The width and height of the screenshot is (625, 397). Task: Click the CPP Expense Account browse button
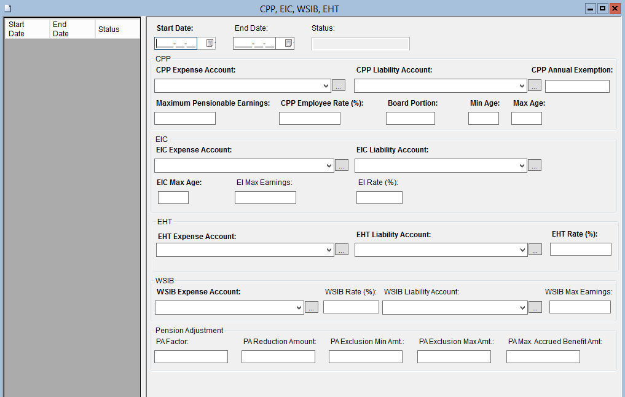pos(339,85)
